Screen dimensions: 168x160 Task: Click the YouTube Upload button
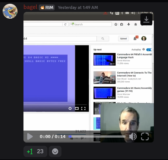tap(123, 38)
